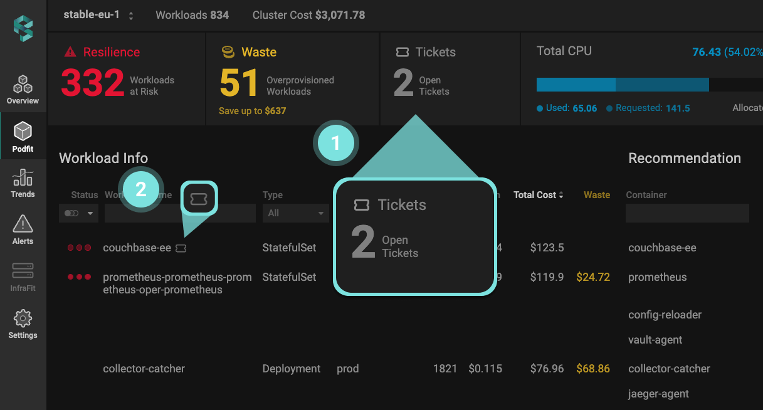Click the Container filter input field
This screenshot has height=410, width=763.
687,213
